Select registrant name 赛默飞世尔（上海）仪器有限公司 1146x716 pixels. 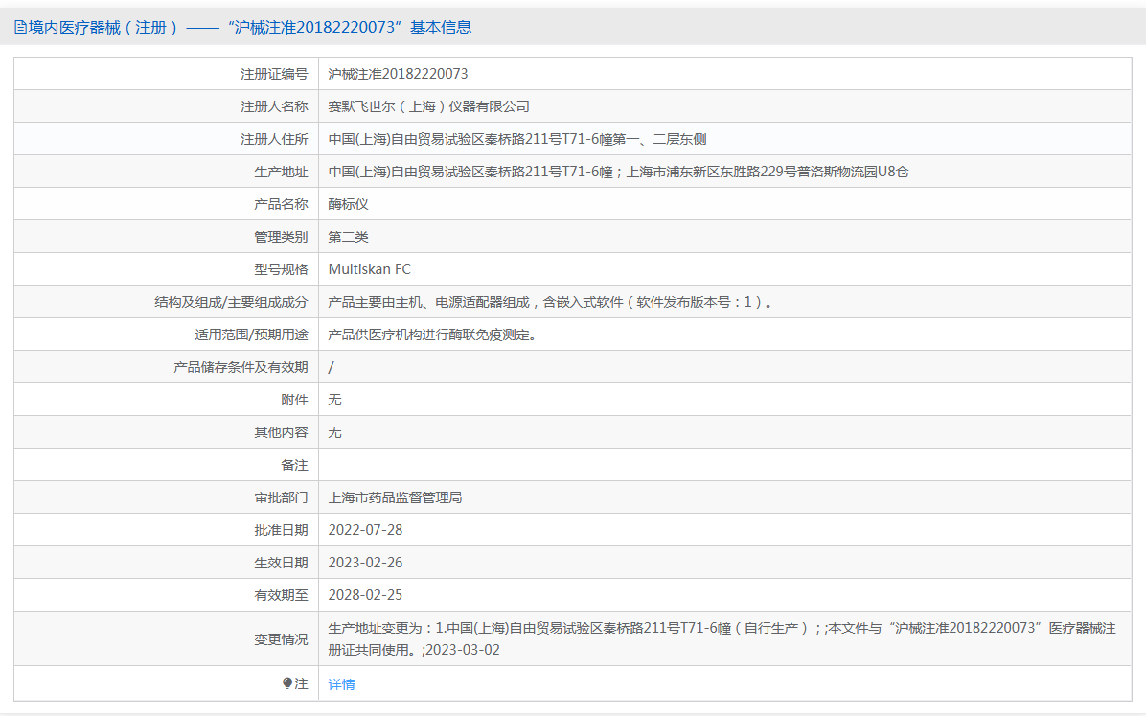click(x=428, y=106)
